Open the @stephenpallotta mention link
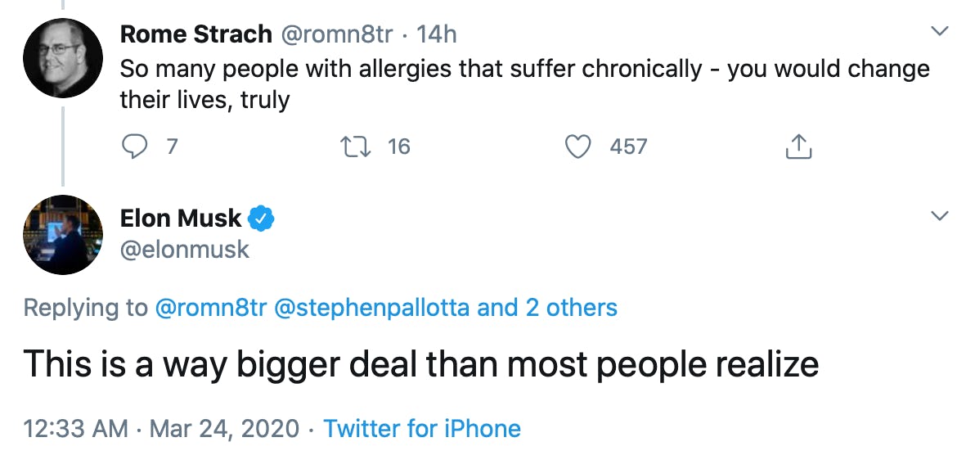Screen dimensions: 975x460 375,308
